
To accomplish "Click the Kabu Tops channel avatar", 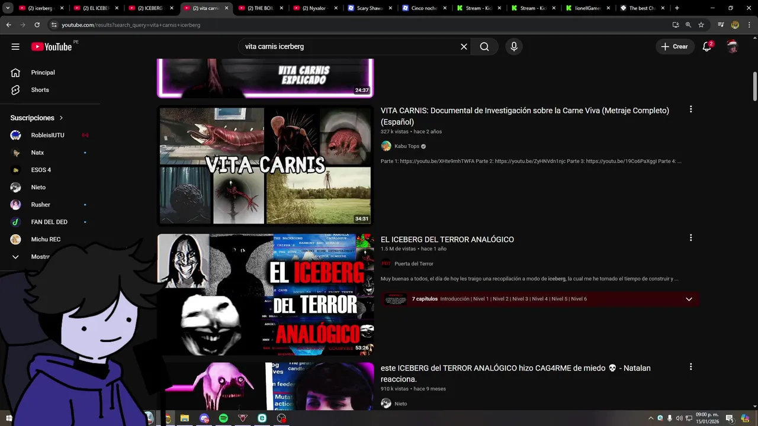I will (386, 146).
